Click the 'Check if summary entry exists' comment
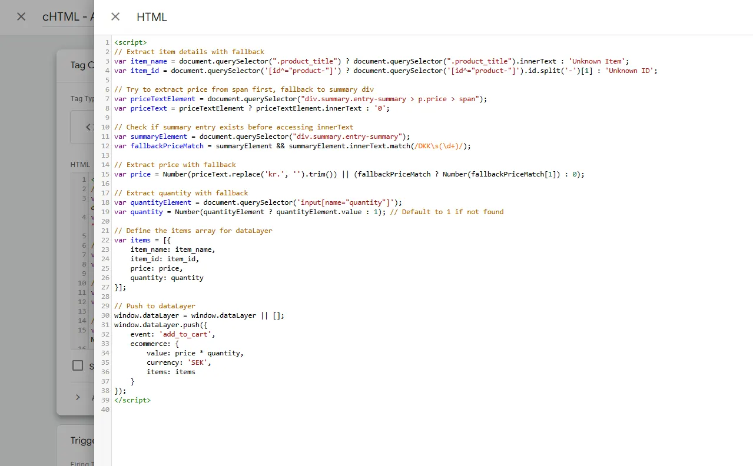The width and height of the screenshot is (753, 466). [234, 127]
